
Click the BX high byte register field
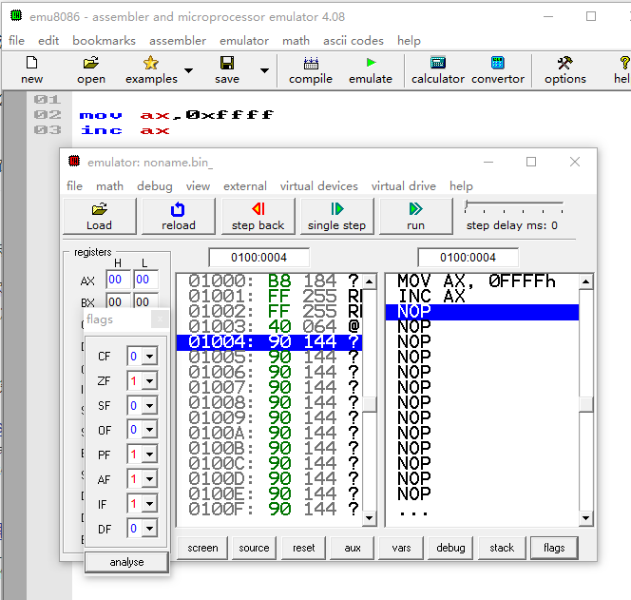[x=119, y=302]
